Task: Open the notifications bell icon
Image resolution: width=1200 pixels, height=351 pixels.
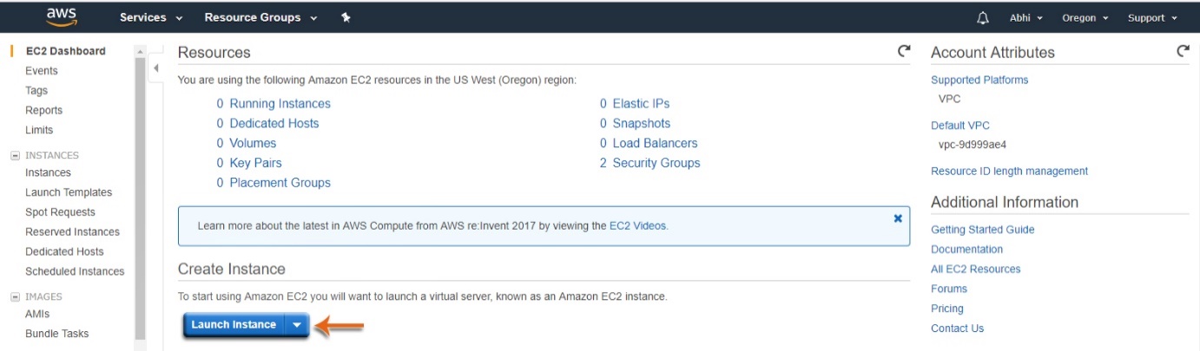Action: click(x=983, y=17)
